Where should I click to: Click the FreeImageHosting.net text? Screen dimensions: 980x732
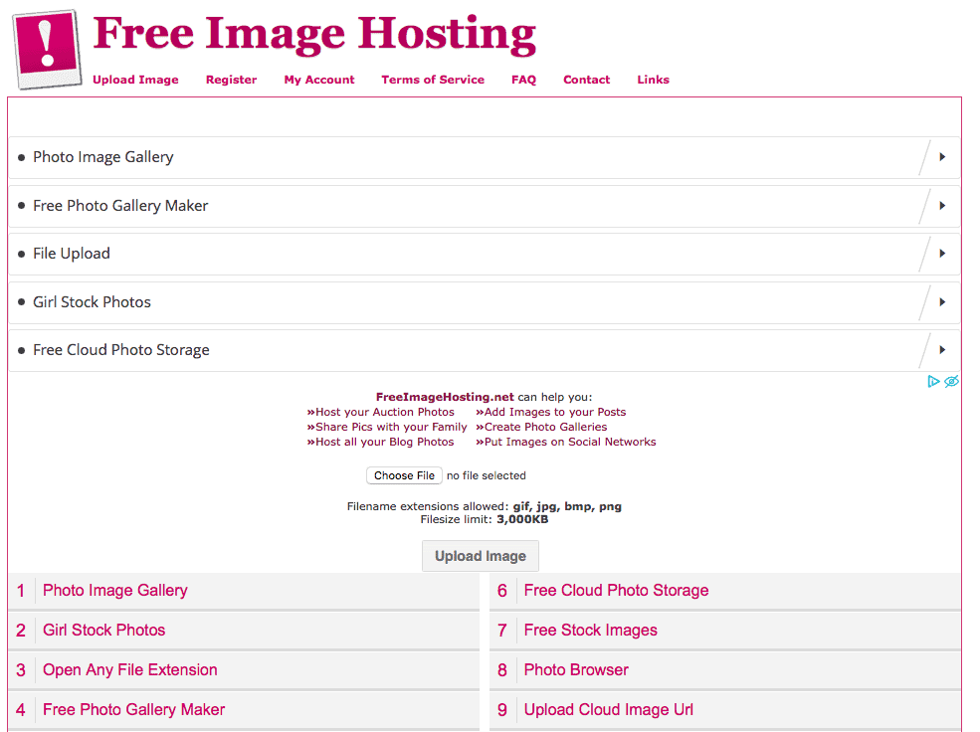(x=445, y=397)
